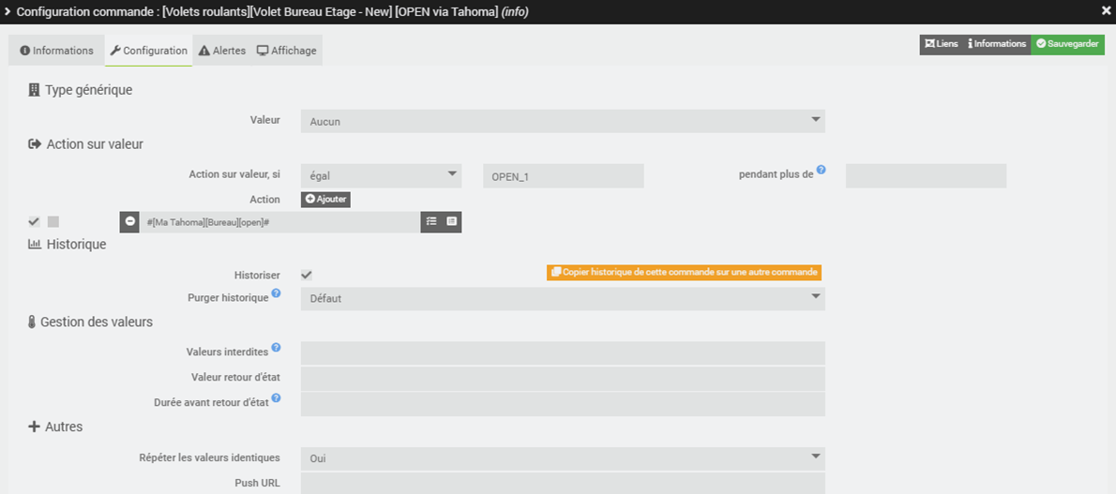Image resolution: width=1116 pixels, height=494 pixels.
Task: Close the configuration dialog with the X
Action: (1106, 11)
